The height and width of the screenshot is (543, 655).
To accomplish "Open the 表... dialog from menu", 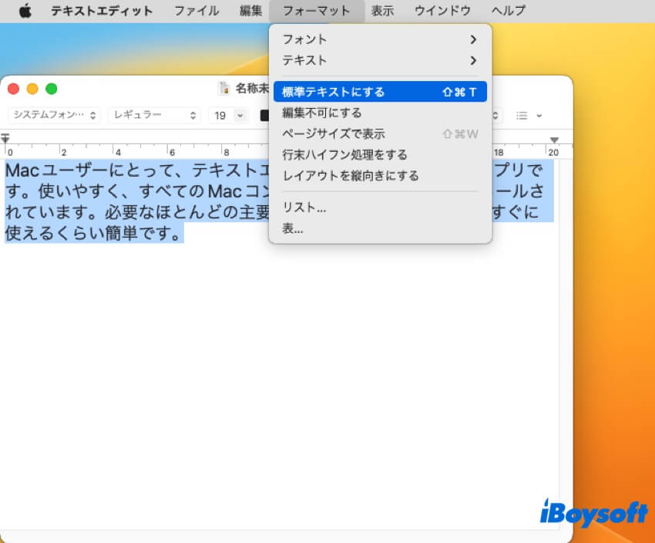I will [293, 228].
